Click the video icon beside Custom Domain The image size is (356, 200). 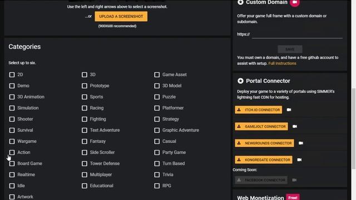tap(294, 2)
